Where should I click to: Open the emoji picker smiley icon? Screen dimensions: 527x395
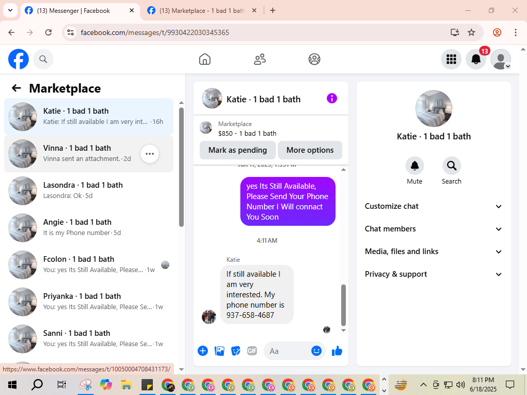click(317, 351)
